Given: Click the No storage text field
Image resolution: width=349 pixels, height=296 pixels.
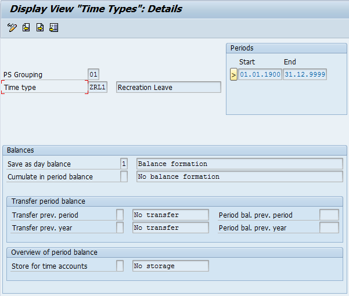Looking at the screenshot, I should pyautogui.click(x=170, y=266).
